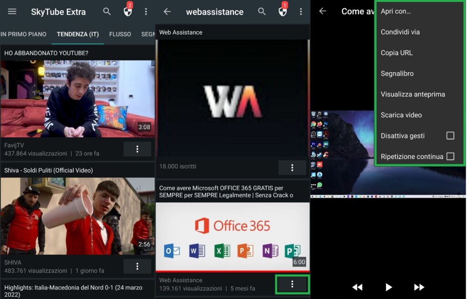Viewport: 467px width, 299px height.
Task: Play the video in the player
Action: [389, 287]
